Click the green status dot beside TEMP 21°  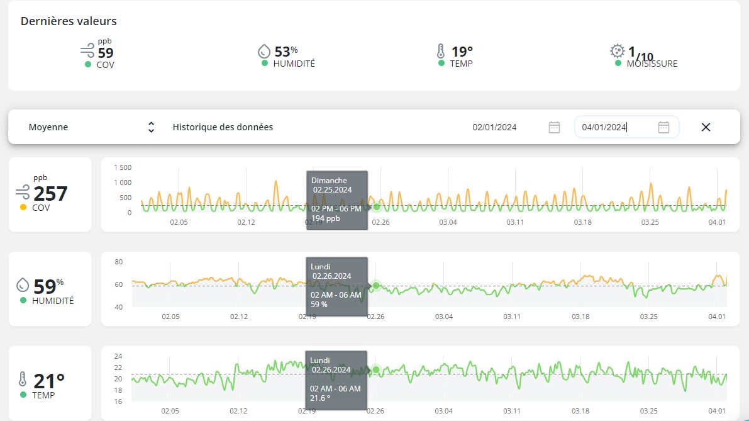coord(23,395)
